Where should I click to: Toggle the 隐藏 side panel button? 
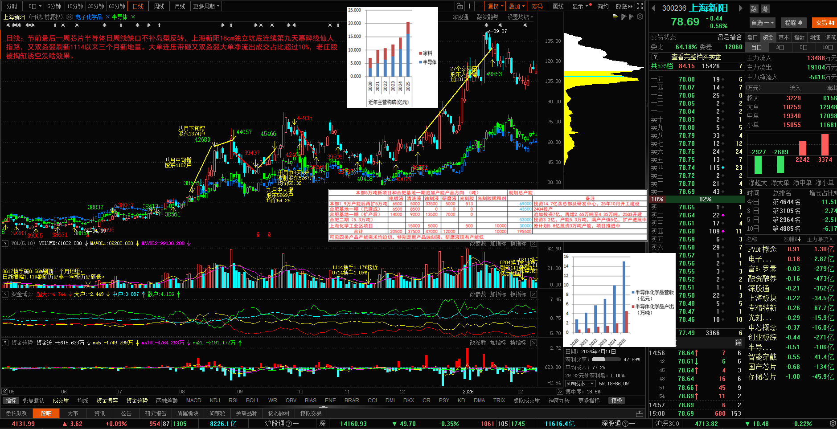[x=624, y=6]
